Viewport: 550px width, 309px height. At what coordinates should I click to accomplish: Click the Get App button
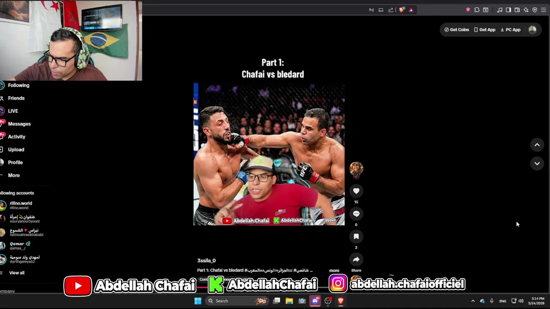point(485,30)
